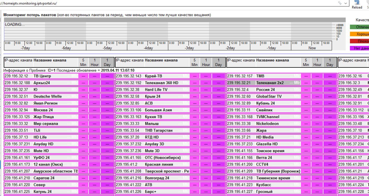This screenshot has height=196, width=369.
Task: Click the green quality legend swatch
Action: pyautogui.click(x=359, y=27)
